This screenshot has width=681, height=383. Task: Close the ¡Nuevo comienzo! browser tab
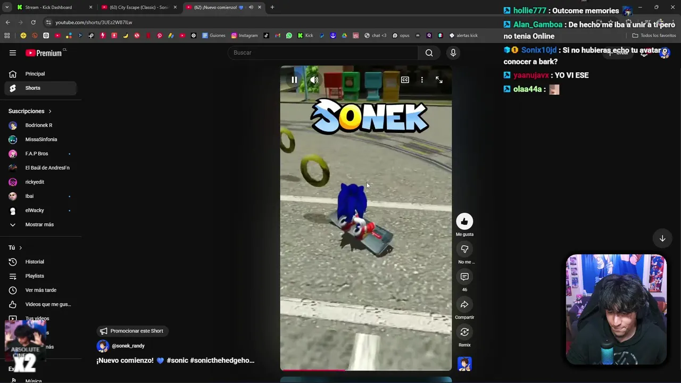pos(260,7)
